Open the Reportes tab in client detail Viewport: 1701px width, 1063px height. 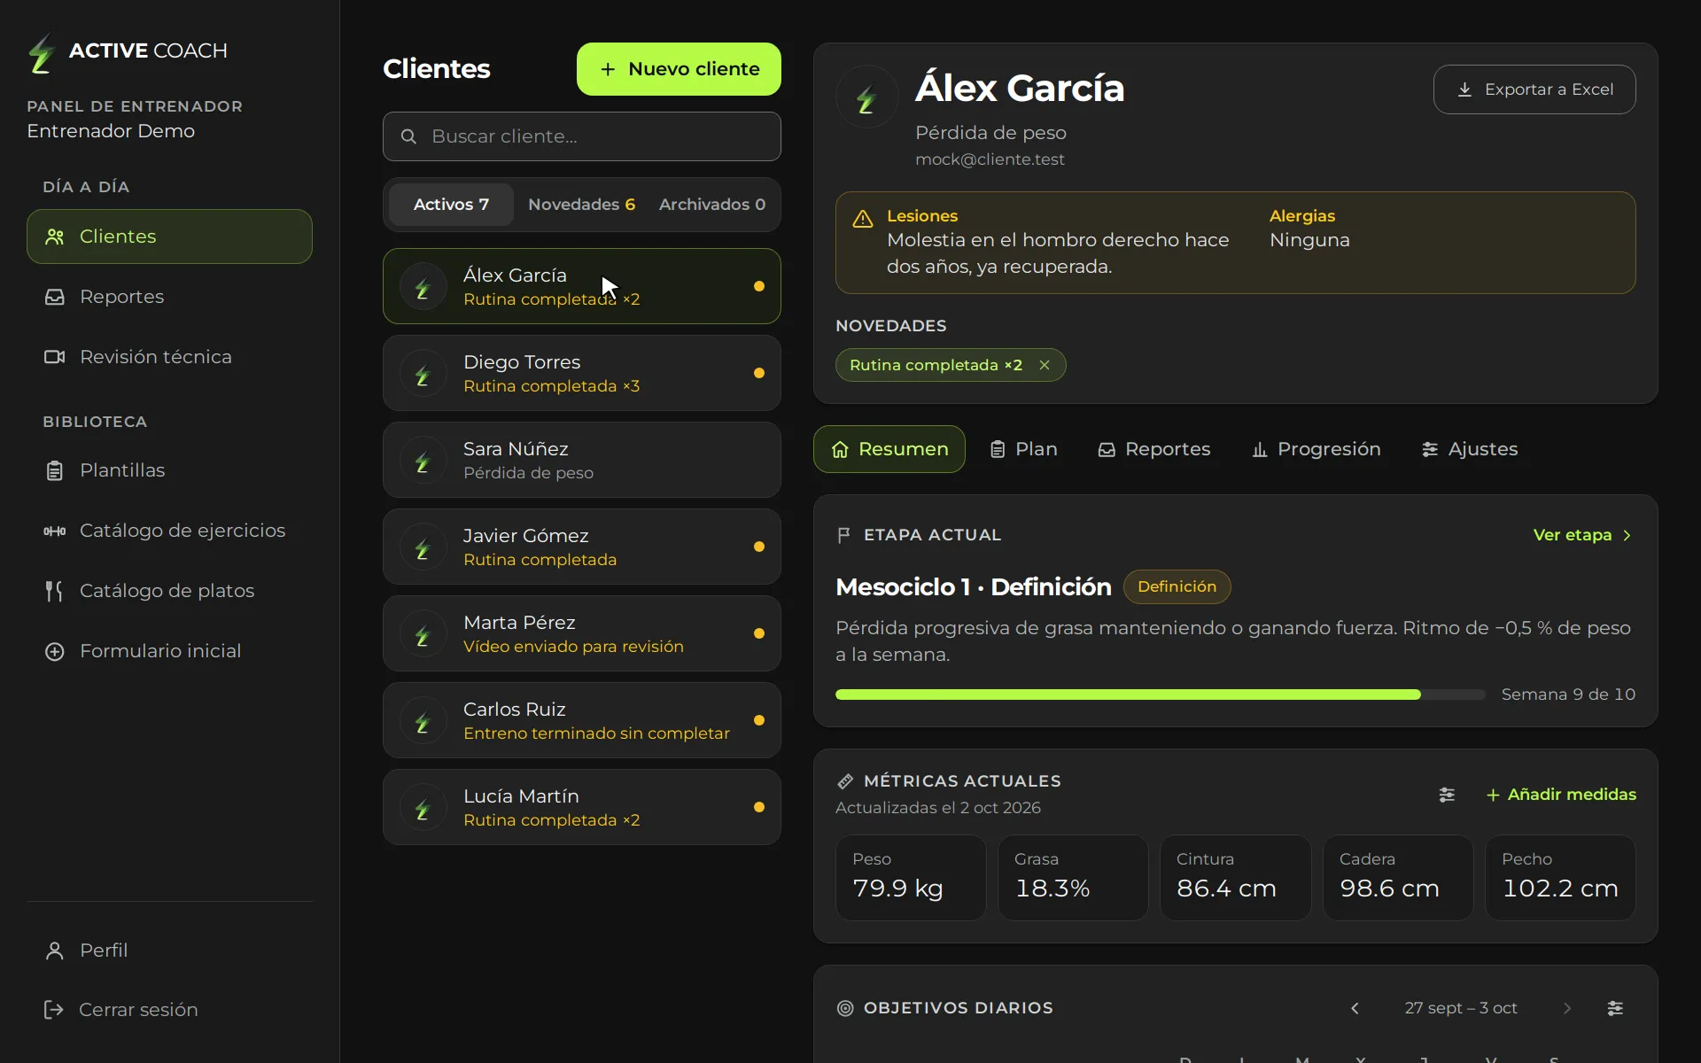click(x=1154, y=449)
